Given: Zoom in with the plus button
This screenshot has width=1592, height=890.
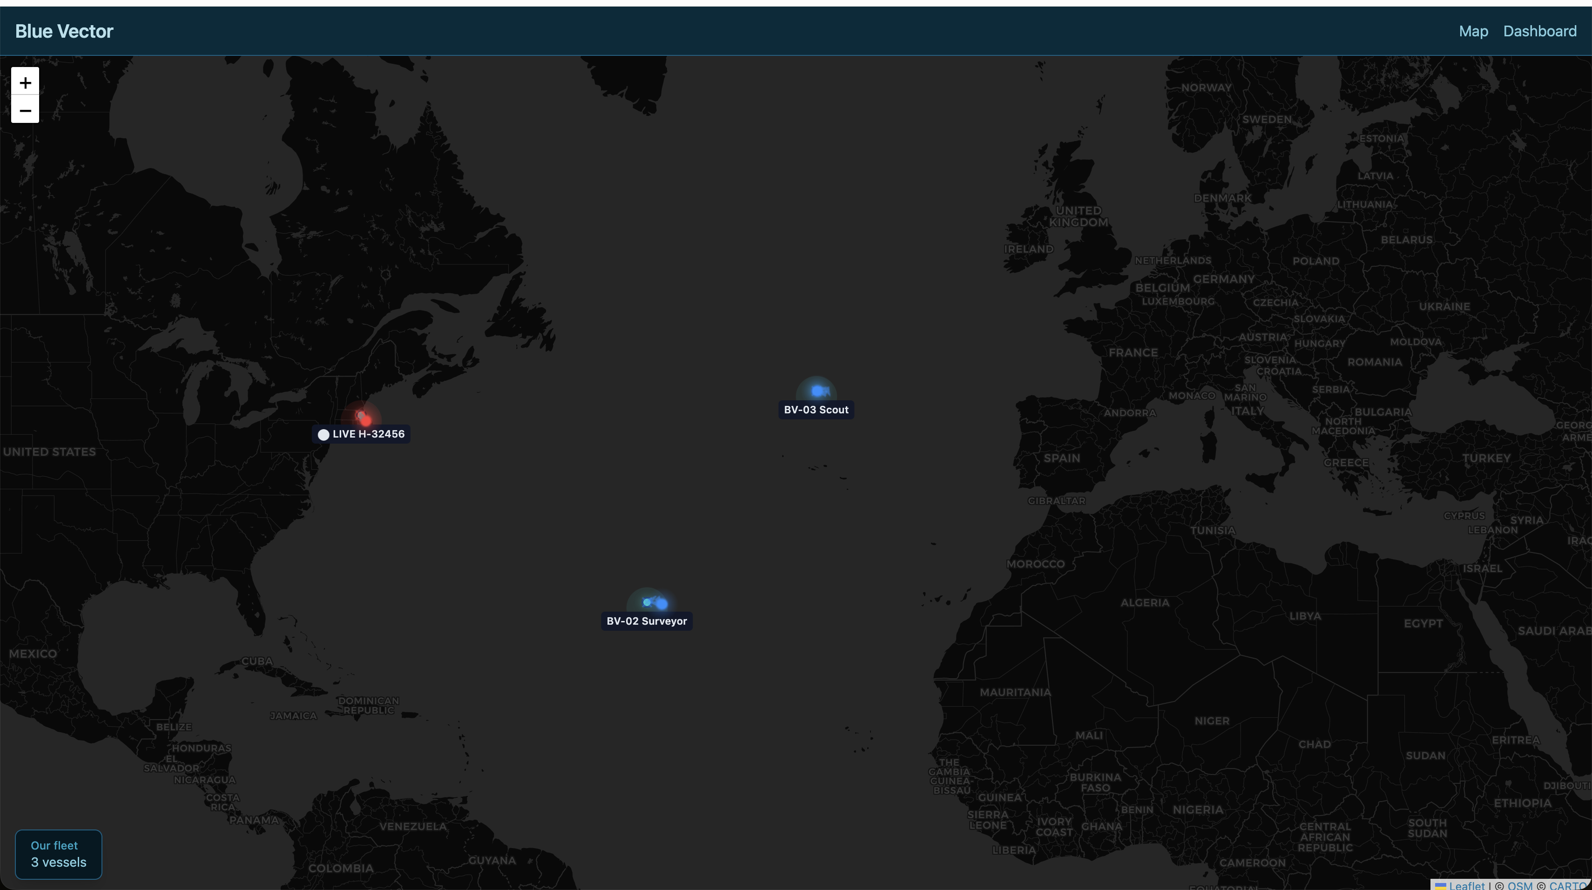Looking at the screenshot, I should click(25, 82).
